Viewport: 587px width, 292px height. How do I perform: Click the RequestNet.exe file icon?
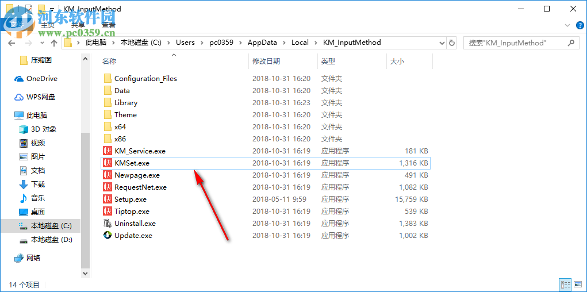pyautogui.click(x=108, y=187)
